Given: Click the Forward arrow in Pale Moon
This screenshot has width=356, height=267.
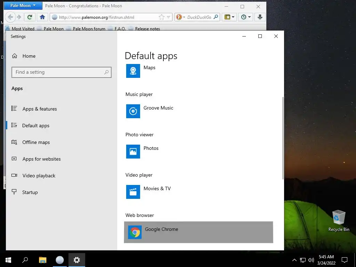Looking at the screenshot, I should [x=19, y=17].
